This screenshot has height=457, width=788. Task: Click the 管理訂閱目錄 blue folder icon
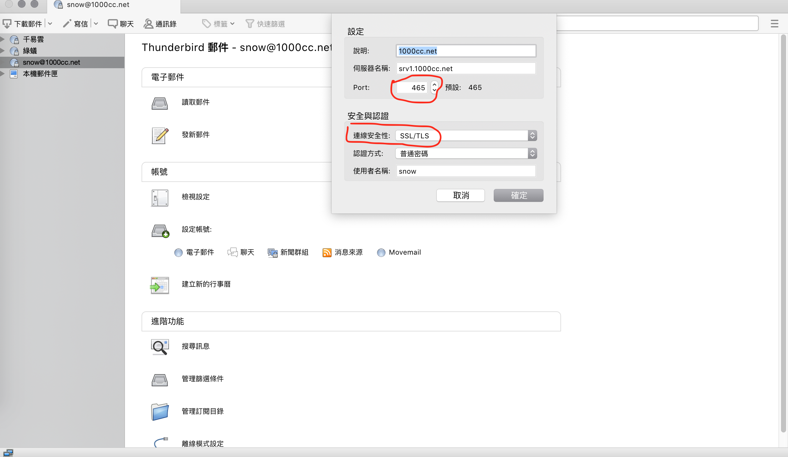[160, 412]
